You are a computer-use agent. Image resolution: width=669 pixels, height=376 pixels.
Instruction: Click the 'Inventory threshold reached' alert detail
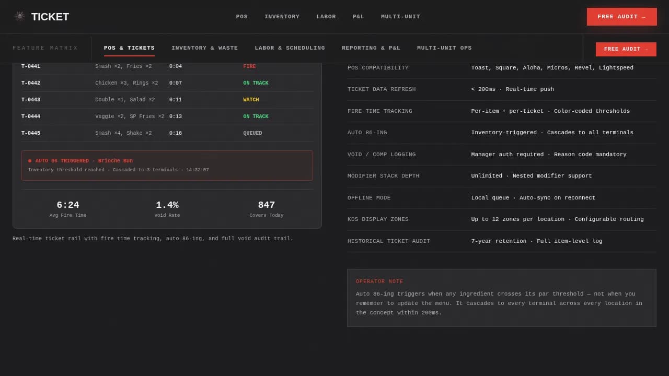118,170
